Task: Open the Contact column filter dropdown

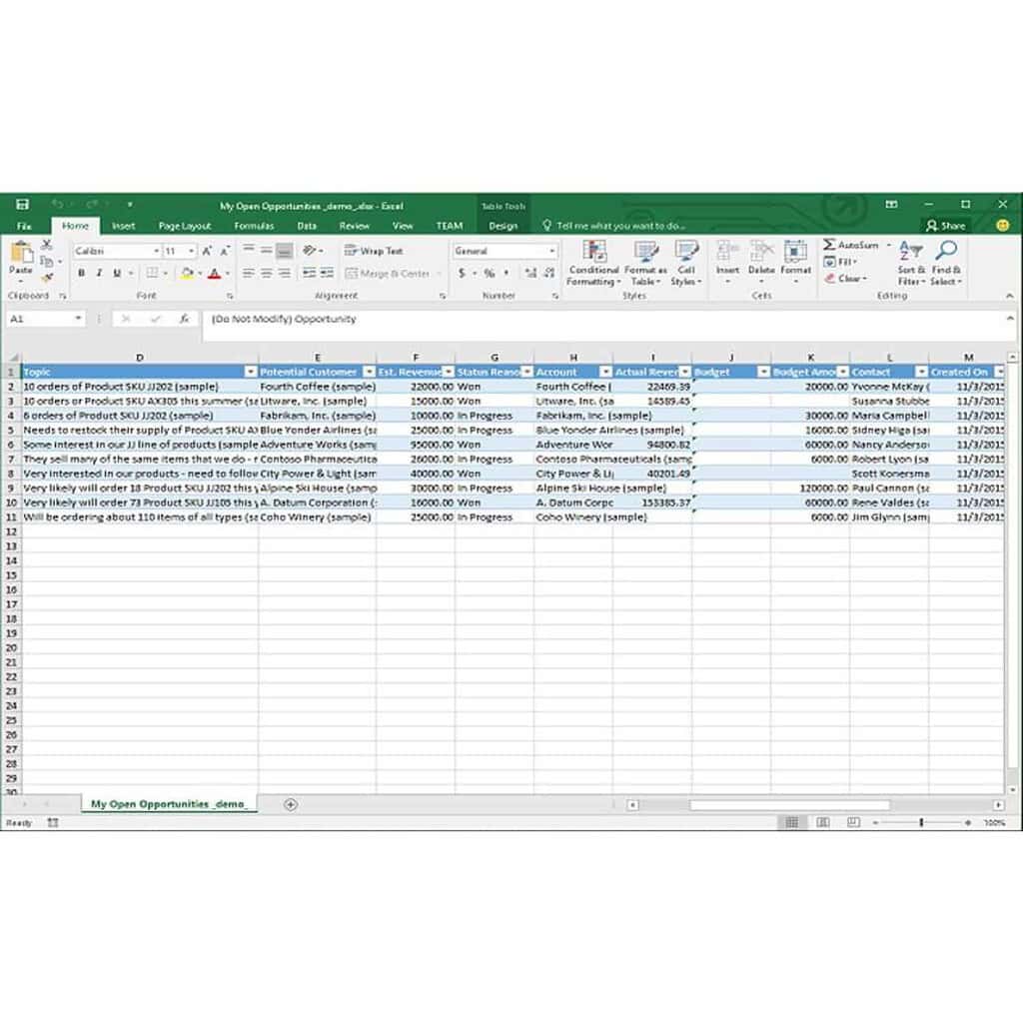Action: [921, 372]
